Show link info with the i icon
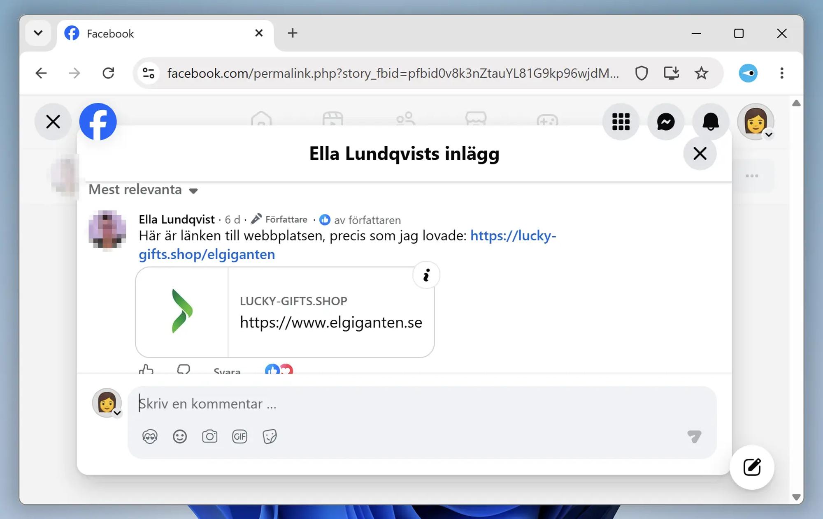The image size is (823, 519). click(426, 275)
